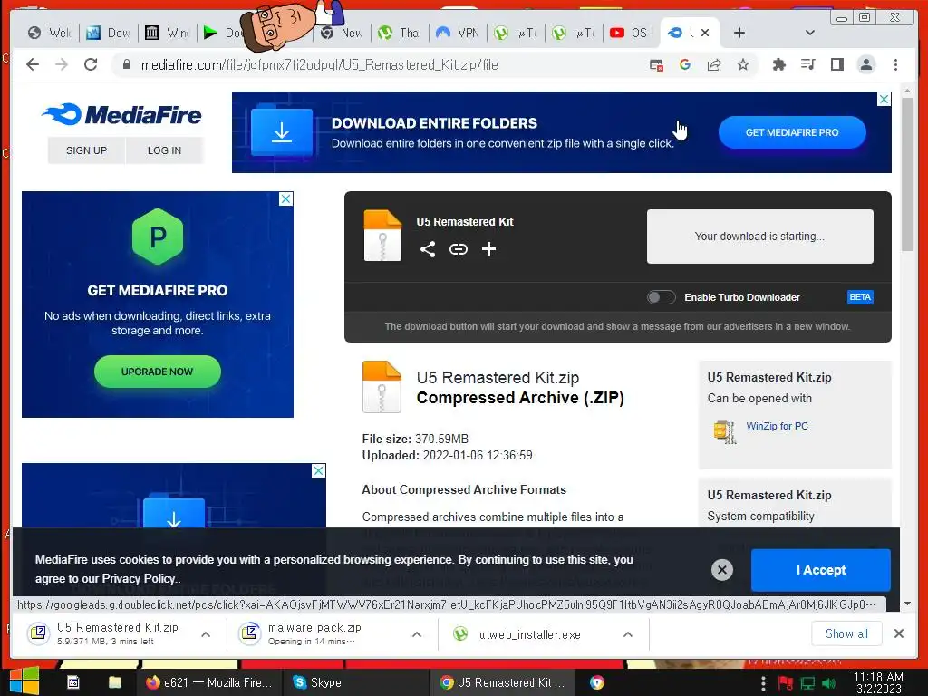Close the lower left folder download ad
928x696 pixels.
318,470
